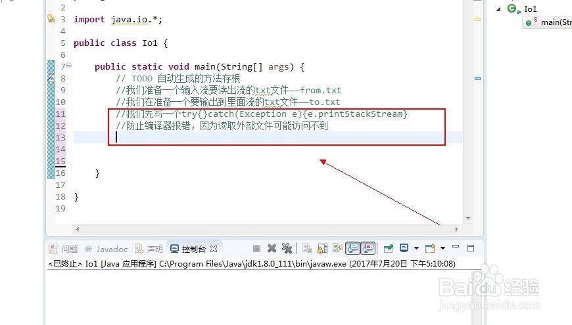Click the try catch comment on line 11
The height and width of the screenshot is (325, 572).
261,114
